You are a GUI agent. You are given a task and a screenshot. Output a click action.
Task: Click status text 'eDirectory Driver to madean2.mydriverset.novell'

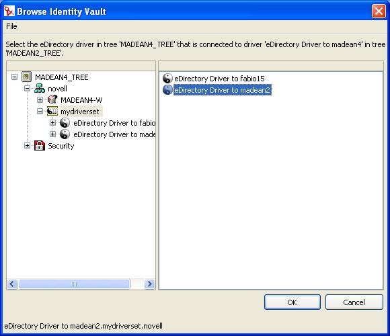coord(83,326)
